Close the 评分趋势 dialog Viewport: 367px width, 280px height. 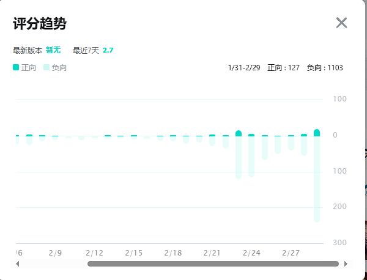[341, 23]
